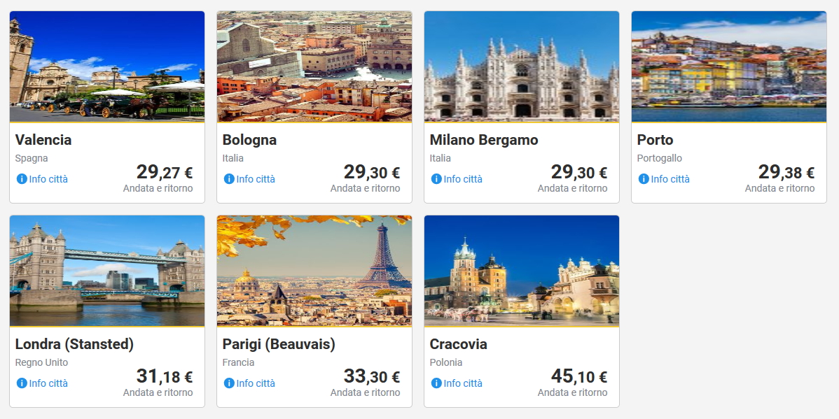839x419 pixels.
Task: Click the info icon for Milano Bergamo
Action: click(x=436, y=179)
